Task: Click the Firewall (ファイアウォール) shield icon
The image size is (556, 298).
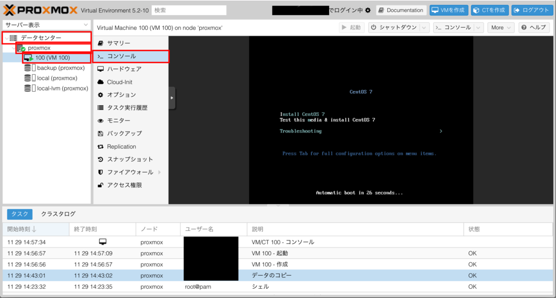Action: [x=100, y=172]
